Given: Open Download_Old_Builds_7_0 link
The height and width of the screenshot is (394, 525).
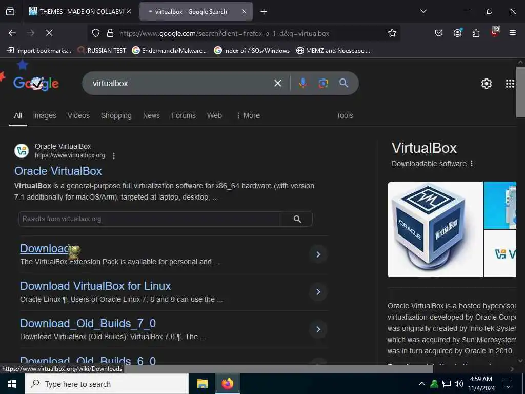Looking at the screenshot, I should click(88, 324).
